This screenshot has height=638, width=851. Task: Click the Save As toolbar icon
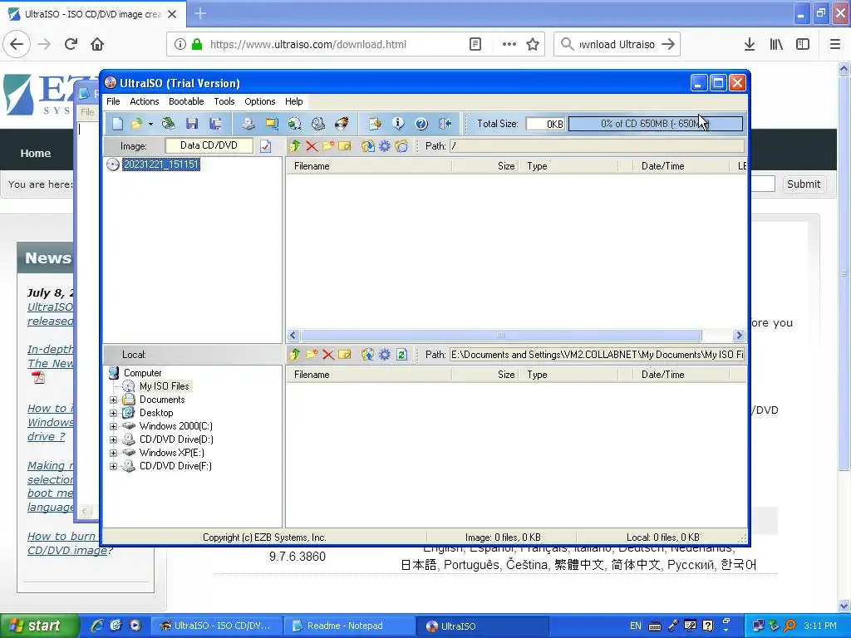point(215,124)
